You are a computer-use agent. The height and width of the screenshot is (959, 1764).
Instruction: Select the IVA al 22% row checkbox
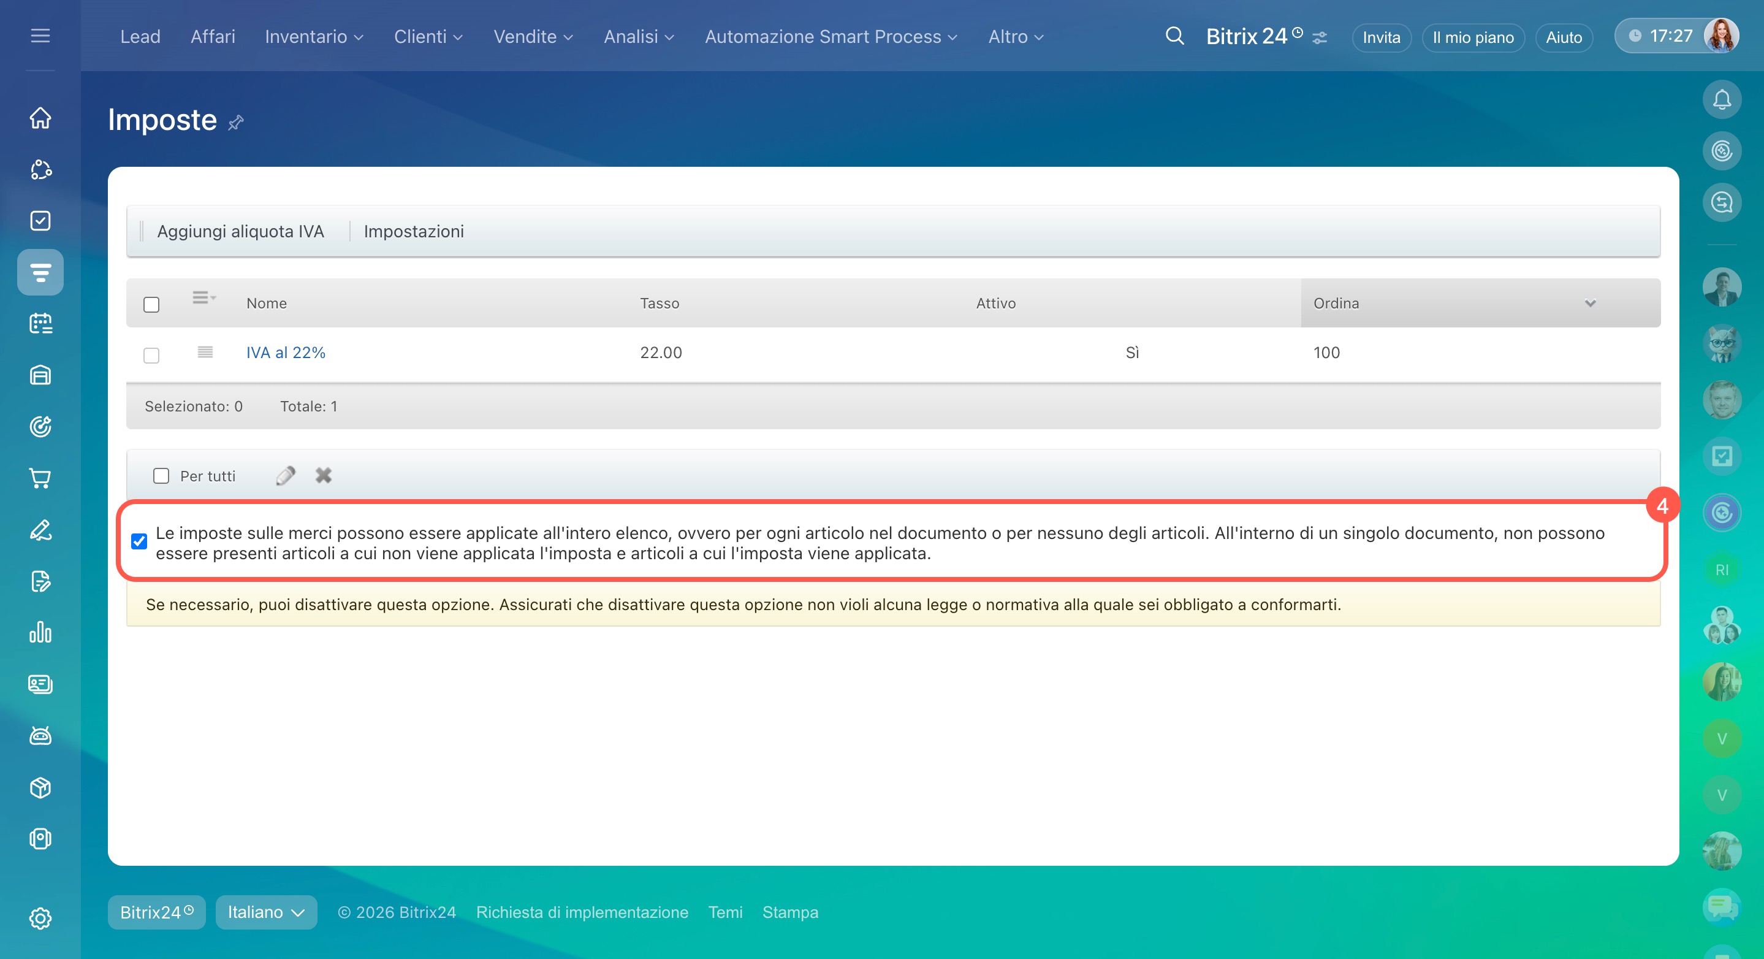click(x=151, y=355)
